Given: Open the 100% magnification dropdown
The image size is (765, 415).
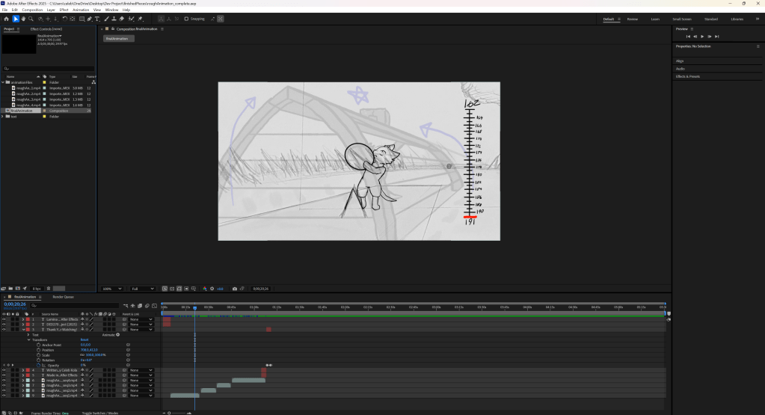Looking at the screenshot, I should click(112, 289).
